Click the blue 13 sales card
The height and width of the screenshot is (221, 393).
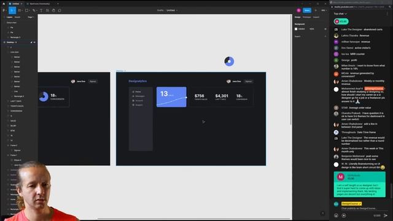pyautogui.click(x=171, y=97)
